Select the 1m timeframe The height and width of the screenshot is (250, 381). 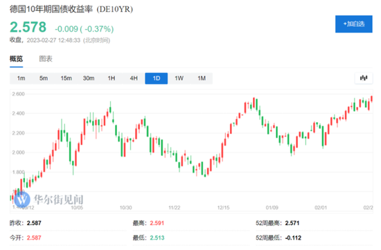(21, 78)
